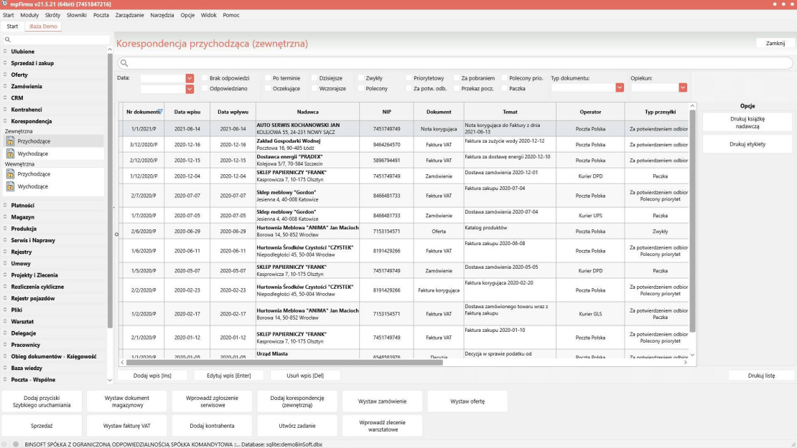Image resolution: width=797 pixels, height=448 pixels.
Task: Click the main search bar magnifier icon
Action: 124,64
